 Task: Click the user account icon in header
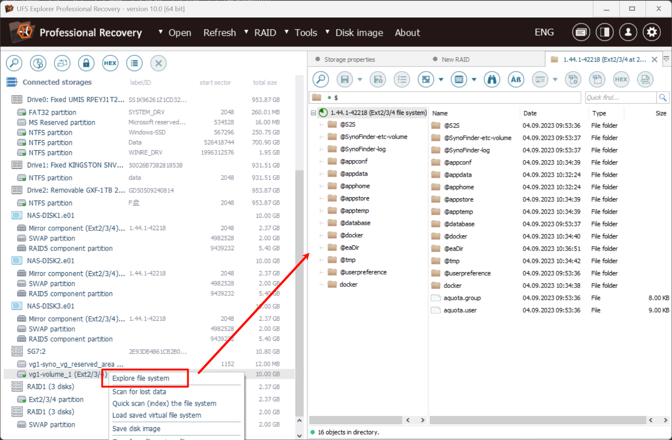628,32
